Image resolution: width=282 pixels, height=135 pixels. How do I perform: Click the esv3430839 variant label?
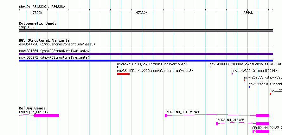pos(246,64)
